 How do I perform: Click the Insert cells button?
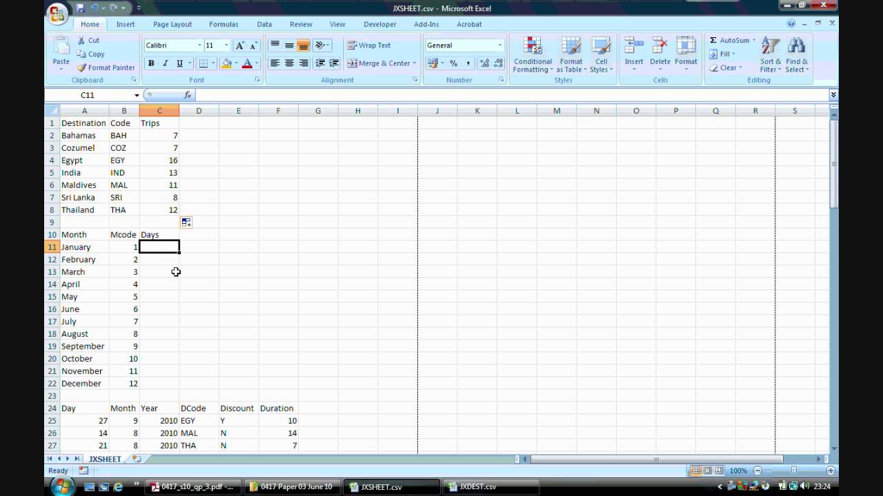tap(634, 54)
